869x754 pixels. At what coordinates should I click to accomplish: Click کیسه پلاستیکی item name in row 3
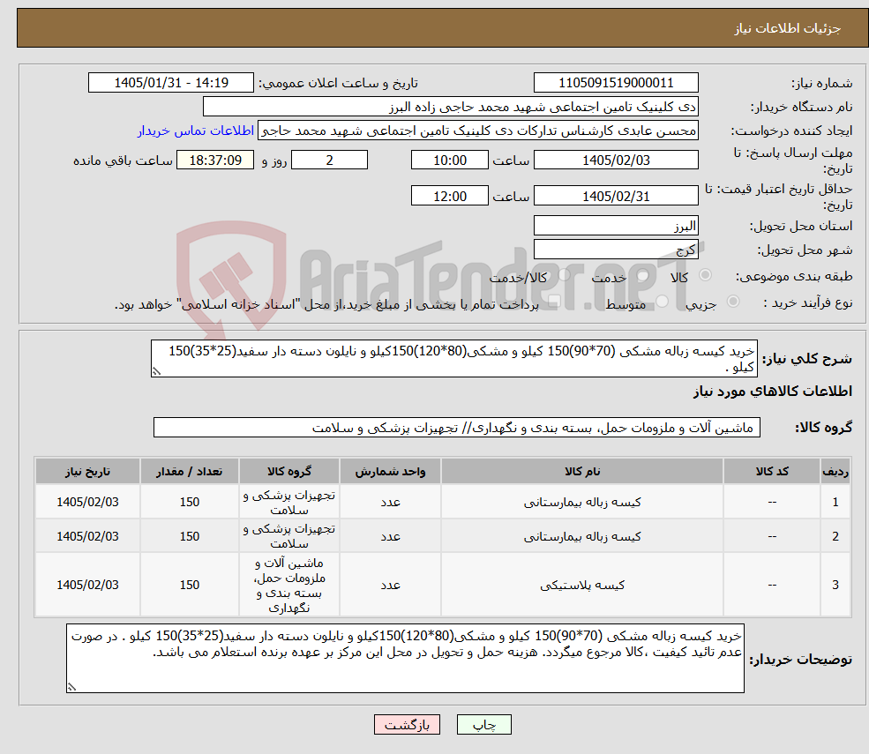pos(582,585)
